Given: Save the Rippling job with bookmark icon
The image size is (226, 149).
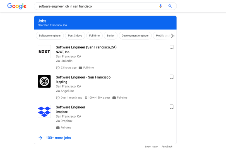Looking at the screenshot, I should (x=171, y=77).
